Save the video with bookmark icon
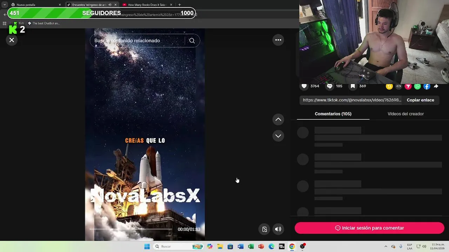Viewport: 449px width, 252px height. (353, 86)
